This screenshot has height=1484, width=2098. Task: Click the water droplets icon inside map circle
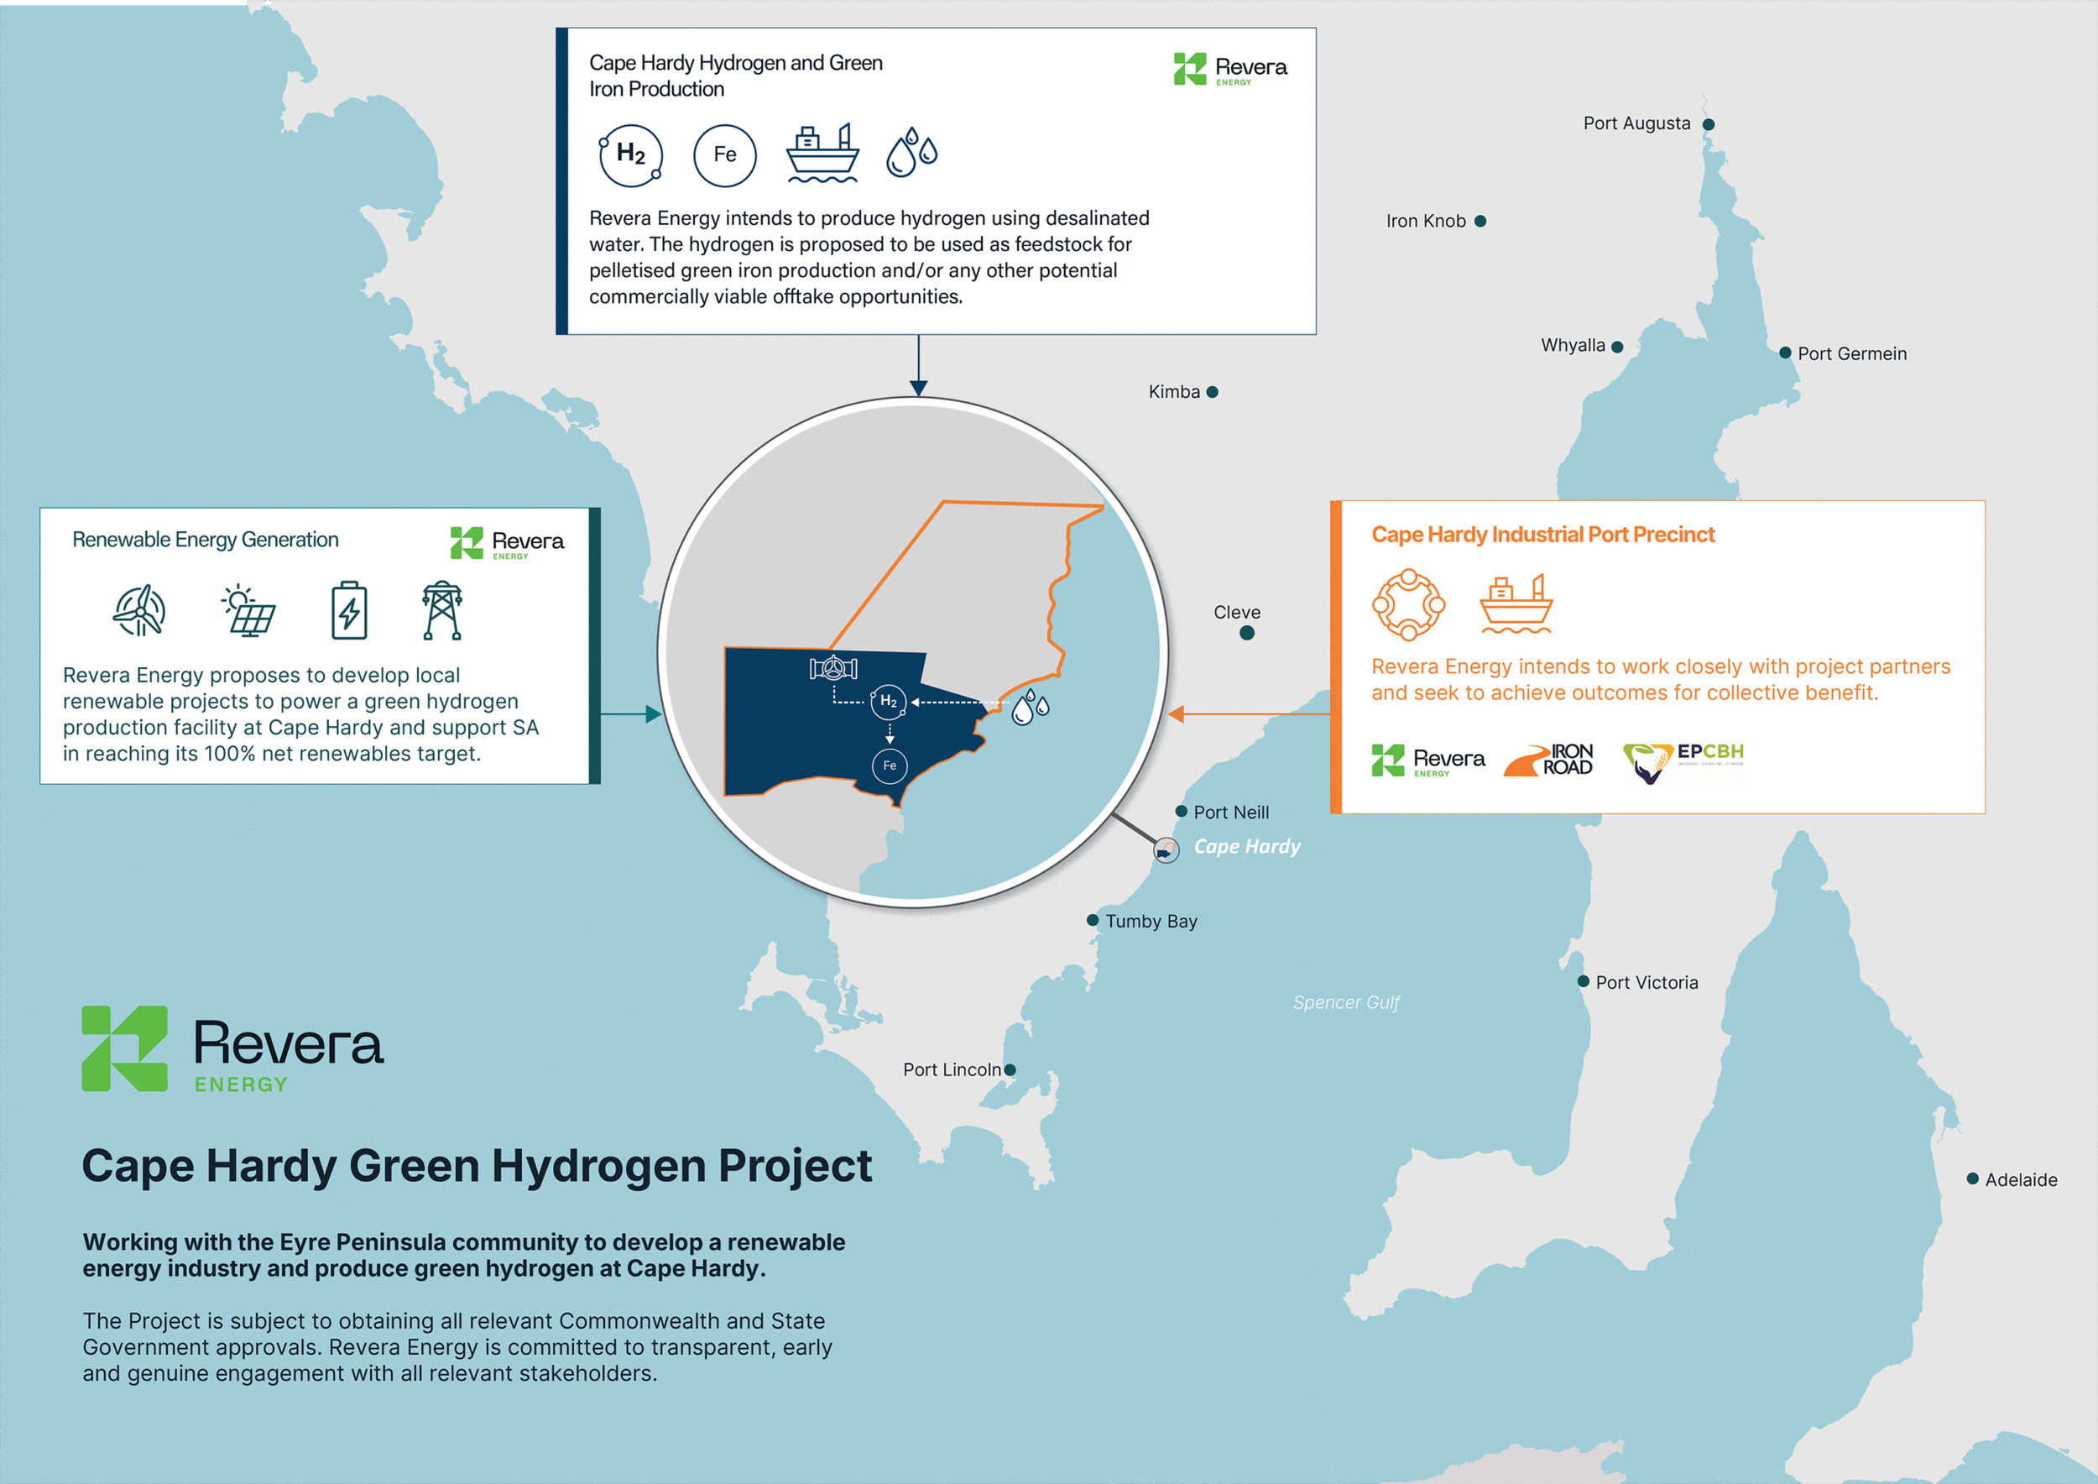tap(1031, 708)
